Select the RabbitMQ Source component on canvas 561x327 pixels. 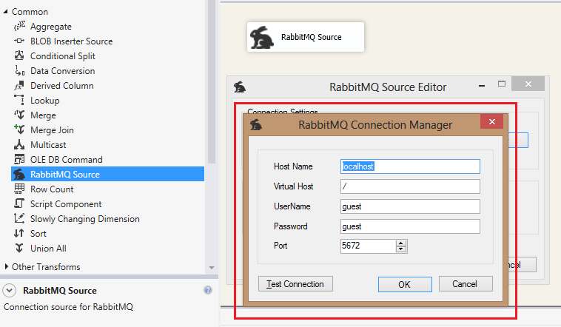coord(305,37)
